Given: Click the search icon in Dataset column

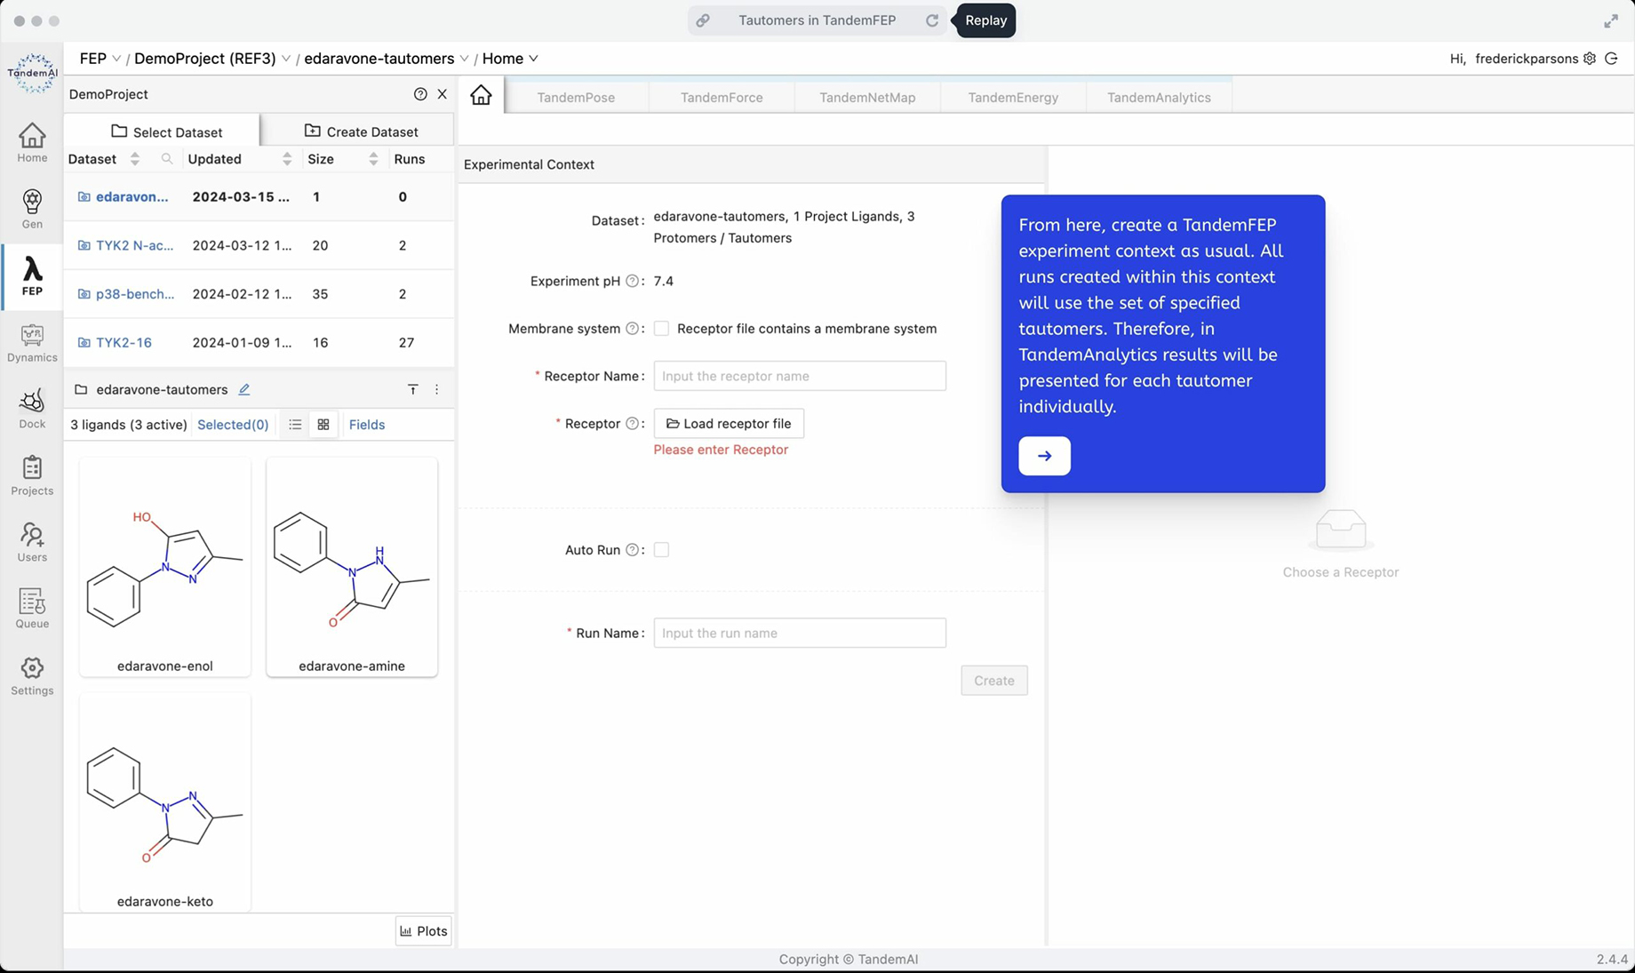Looking at the screenshot, I should point(167,159).
